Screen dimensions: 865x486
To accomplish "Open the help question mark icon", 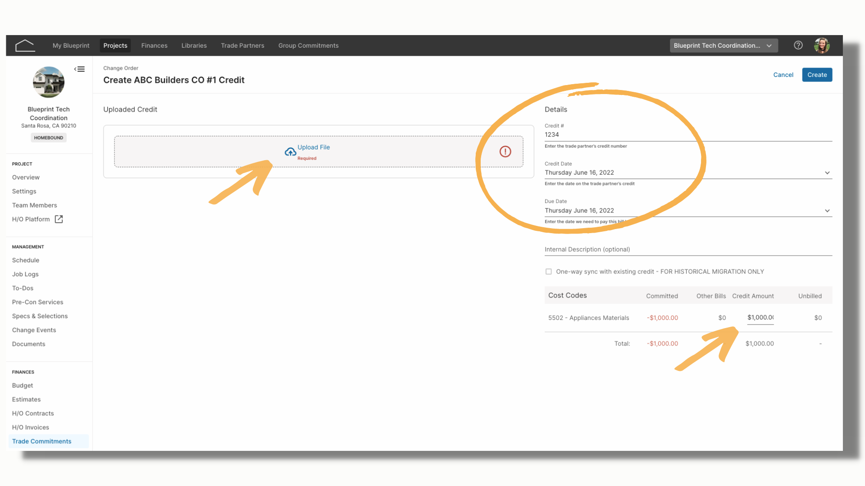I will [798, 45].
